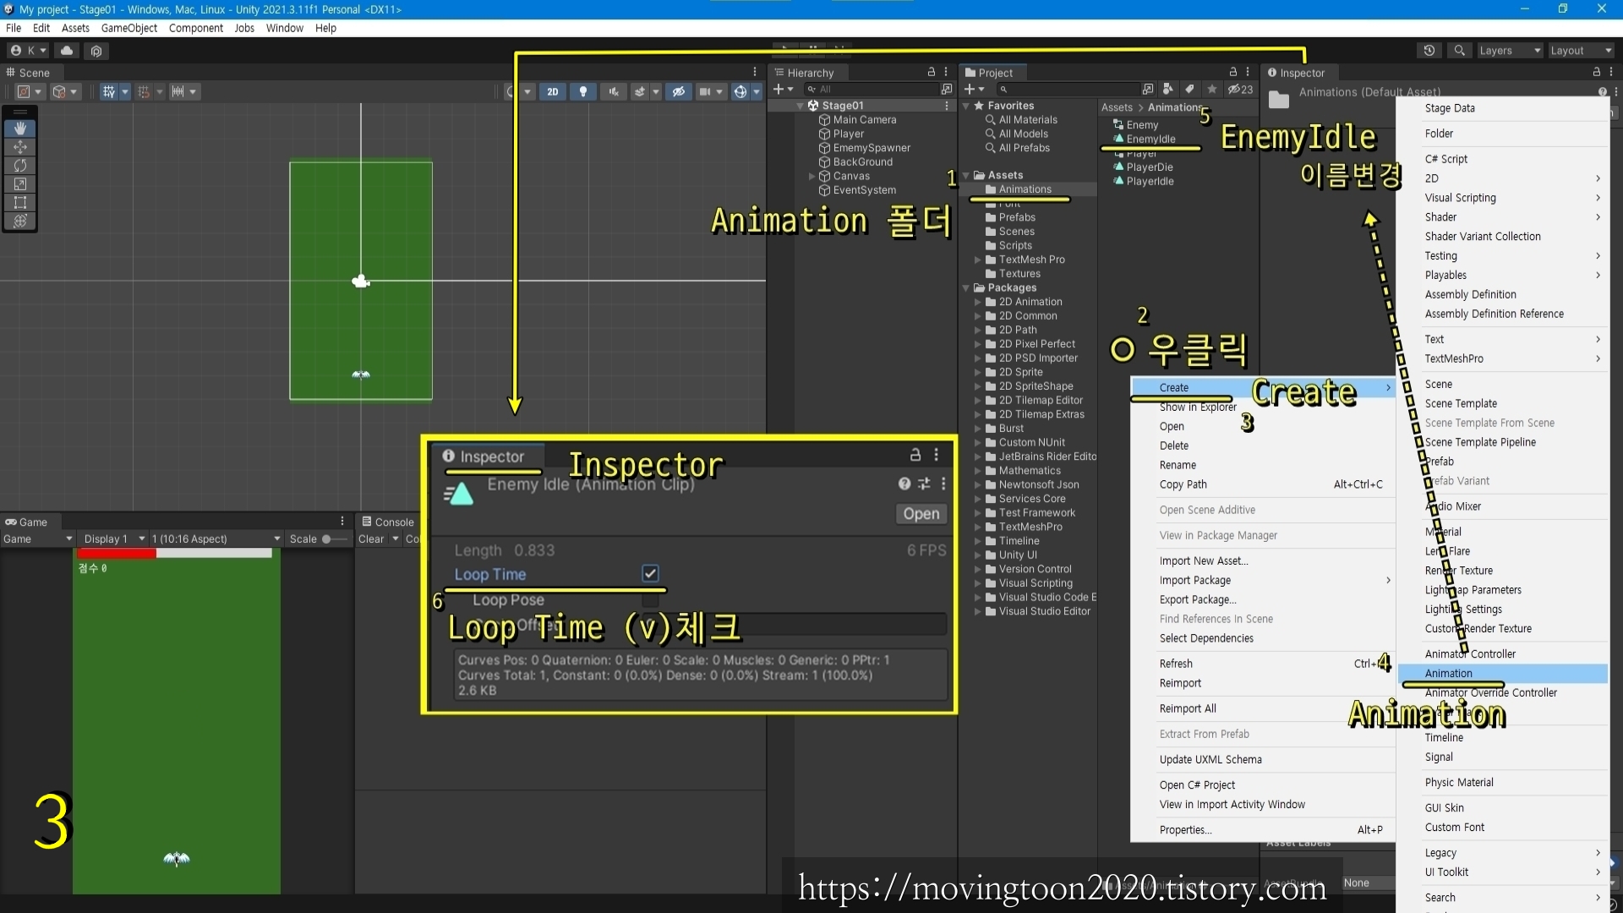Image resolution: width=1623 pixels, height=913 pixels.
Task: Toggle the Loop Pose checkbox
Action: (650, 599)
